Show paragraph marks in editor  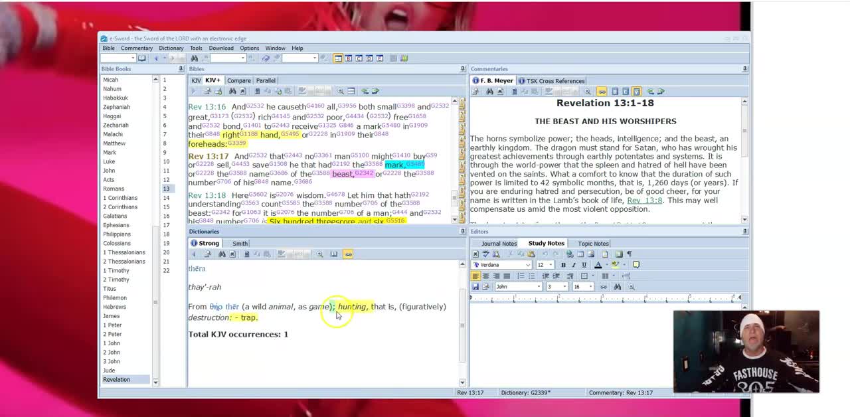click(x=629, y=254)
